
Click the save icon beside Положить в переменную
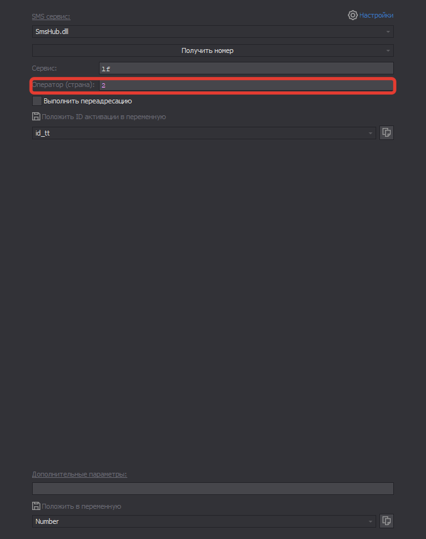[x=36, y=506]
